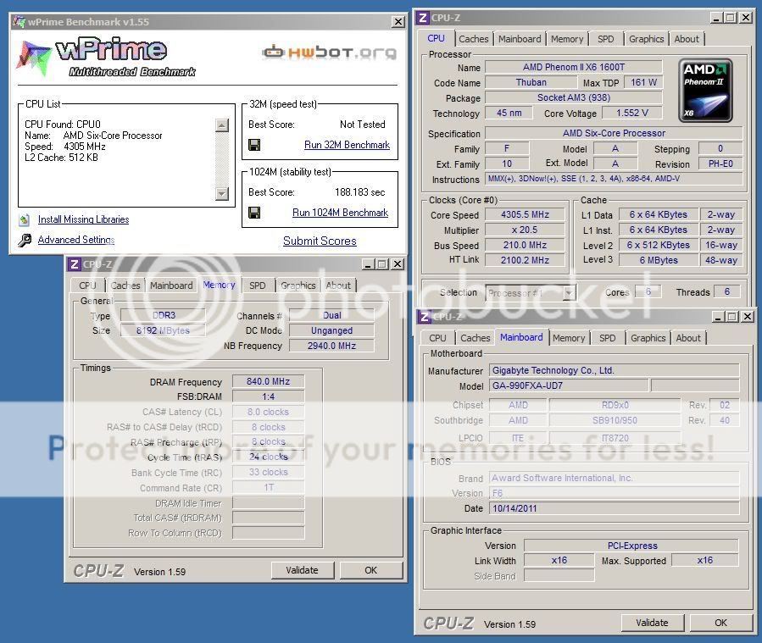Click OK in the CPU-Z mainboard window

(720, 623)
